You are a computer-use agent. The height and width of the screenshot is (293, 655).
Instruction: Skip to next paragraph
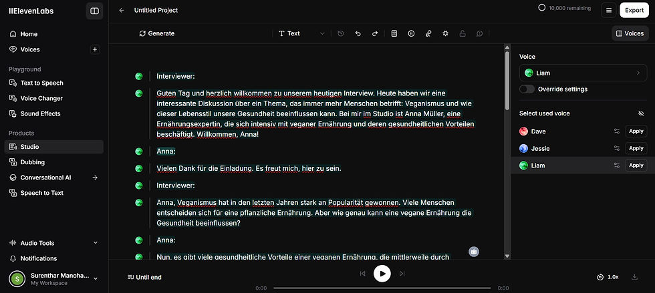(x=402, y=274)
